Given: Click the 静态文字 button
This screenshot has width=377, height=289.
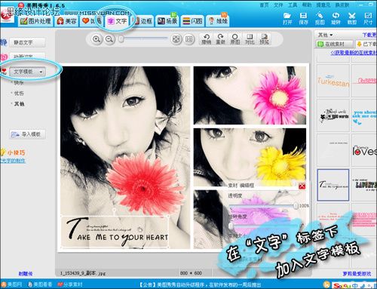Looking at the screenshot, I should pyautogui.click(x=28, y=42).
